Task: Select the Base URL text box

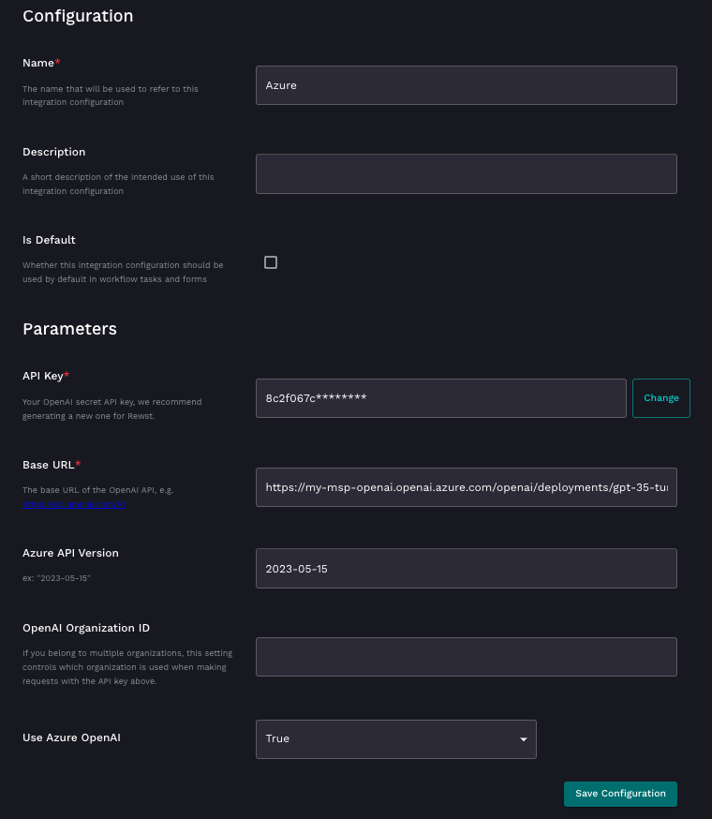Action: 466,487
